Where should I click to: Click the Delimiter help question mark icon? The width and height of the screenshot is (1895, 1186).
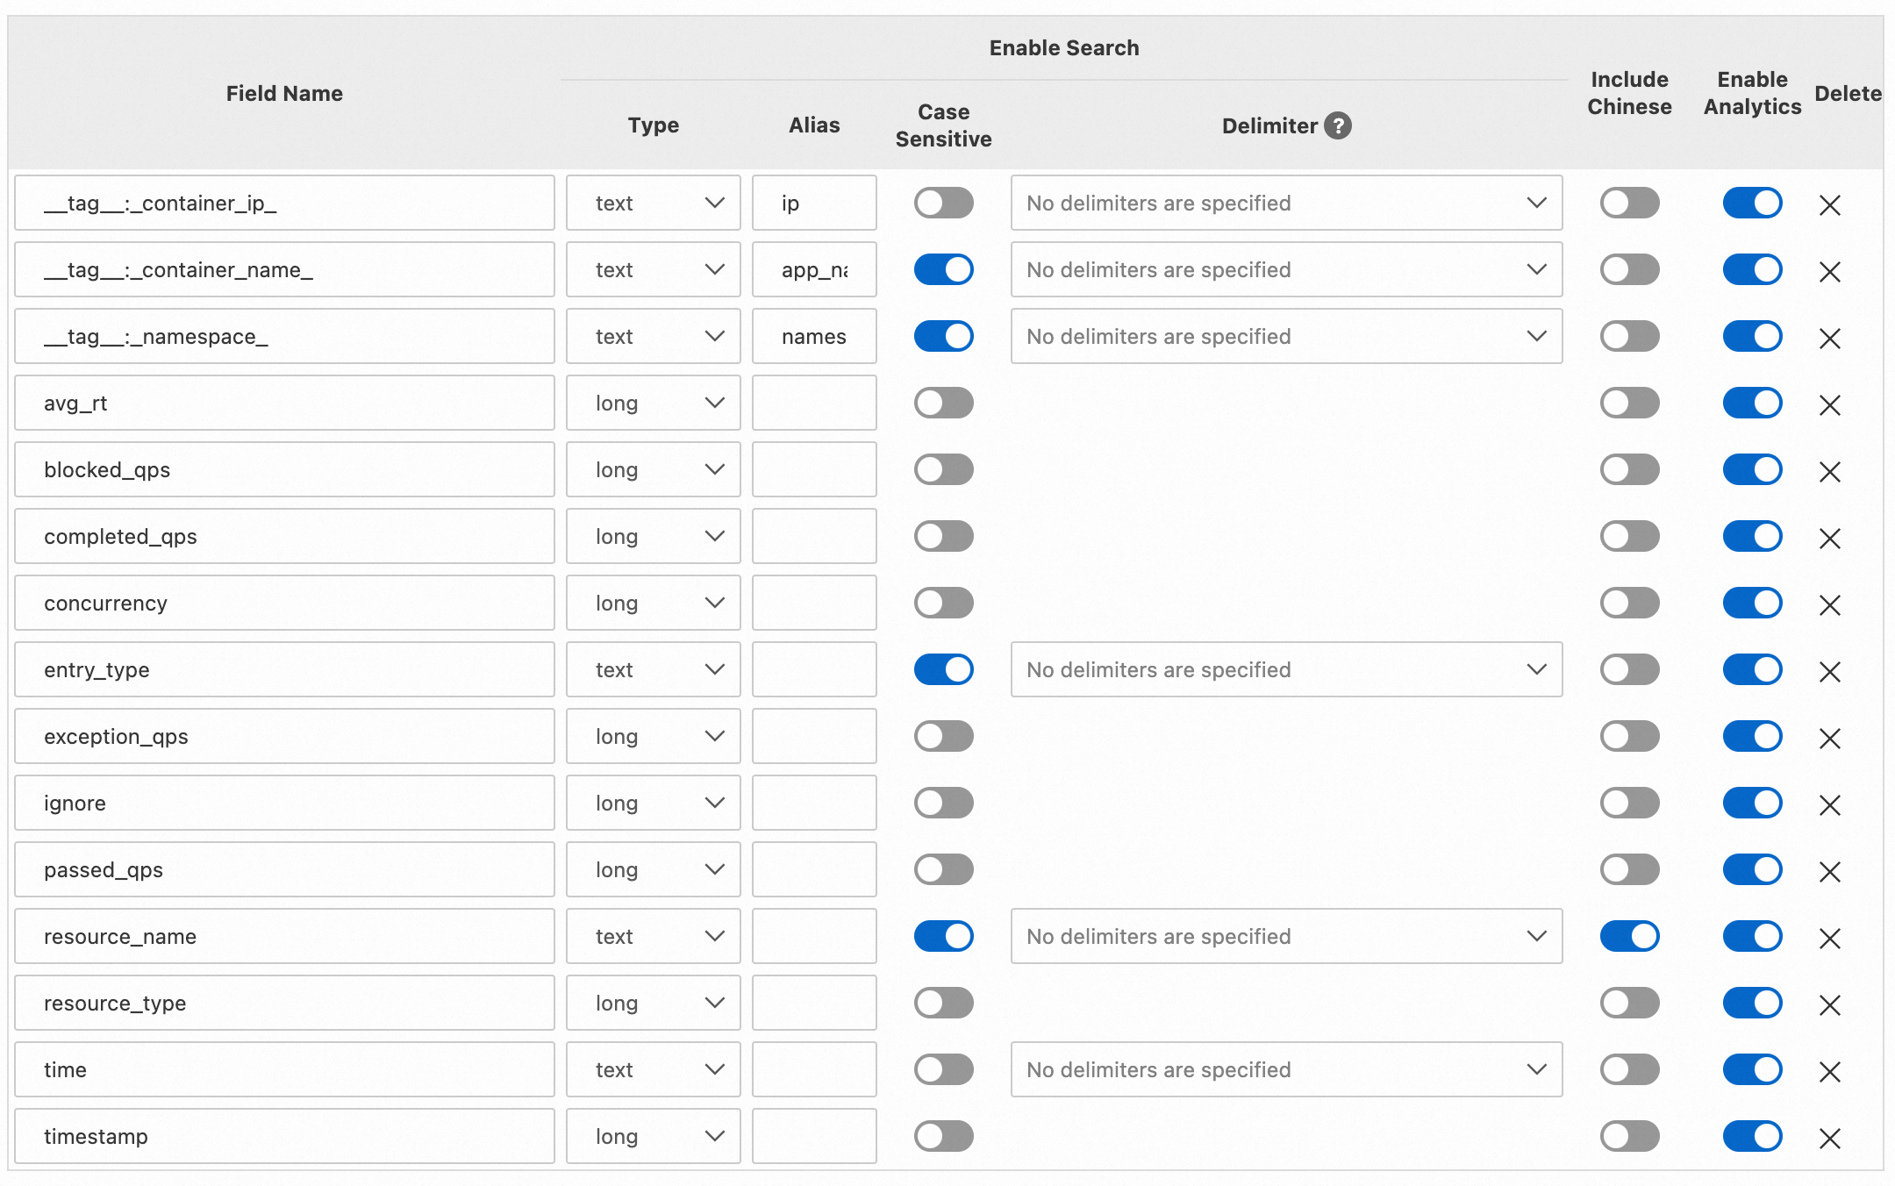1337,126
